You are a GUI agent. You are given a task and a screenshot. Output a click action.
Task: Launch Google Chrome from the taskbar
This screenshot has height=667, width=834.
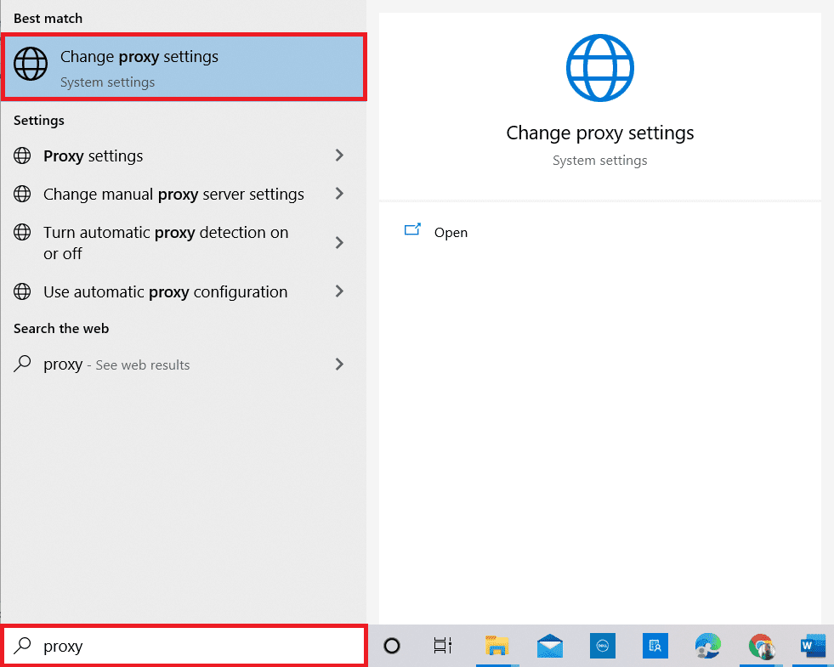pyautogui.click(x=761, y=646)
